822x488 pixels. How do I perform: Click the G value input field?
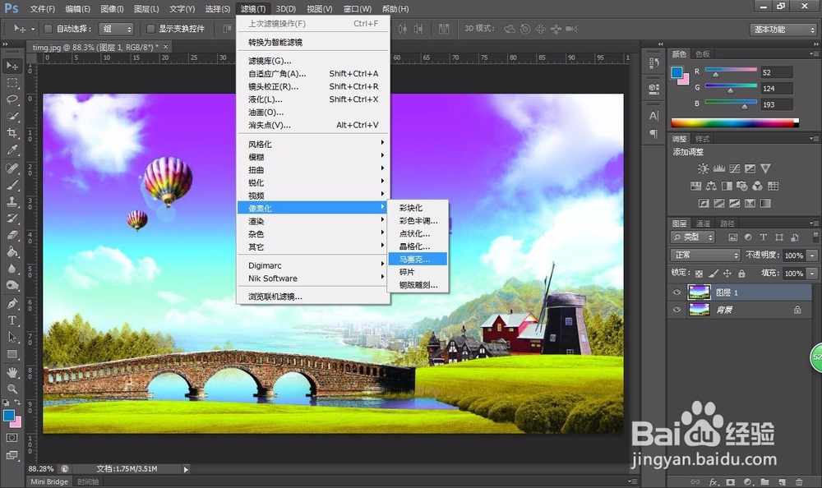click(777, 88)
